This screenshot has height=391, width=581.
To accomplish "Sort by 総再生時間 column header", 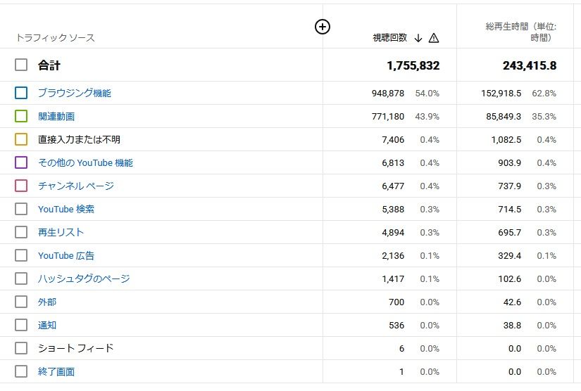I will tap(520, 32).
